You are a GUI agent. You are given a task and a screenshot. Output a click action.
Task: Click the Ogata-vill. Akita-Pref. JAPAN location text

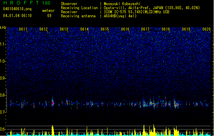(x=152, y=8)
